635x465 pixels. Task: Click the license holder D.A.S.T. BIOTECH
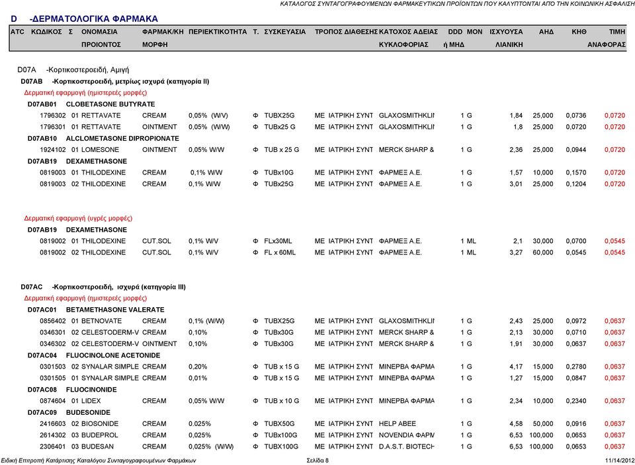coord(407,447)
